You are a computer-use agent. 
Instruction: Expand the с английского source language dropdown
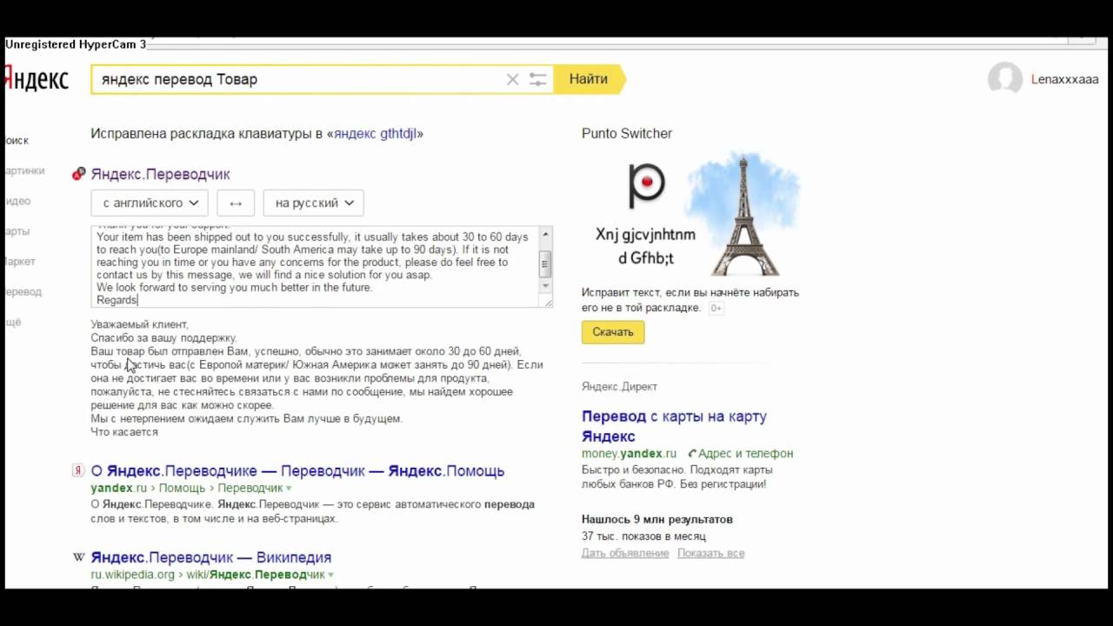point(150,203)
